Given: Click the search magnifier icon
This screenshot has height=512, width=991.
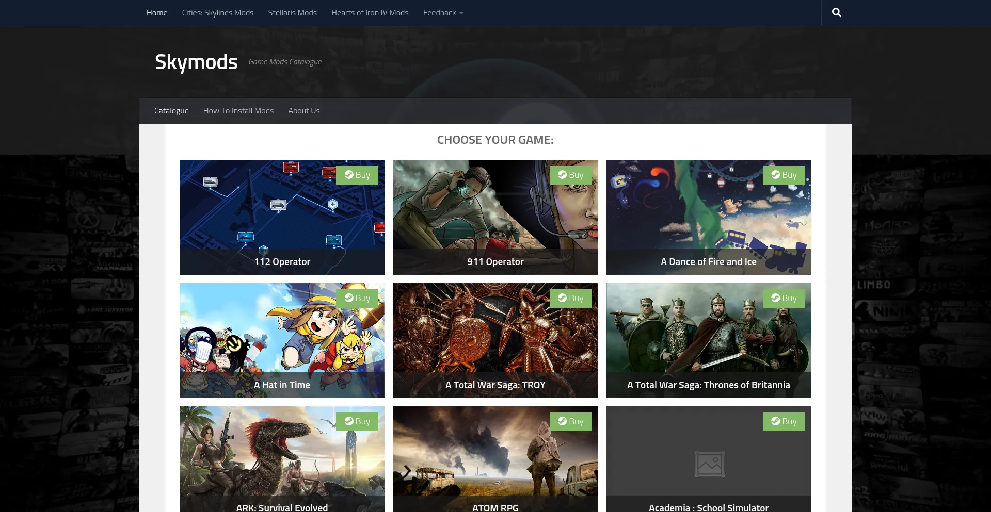Looking at the screenshot, I should (836, 13).
